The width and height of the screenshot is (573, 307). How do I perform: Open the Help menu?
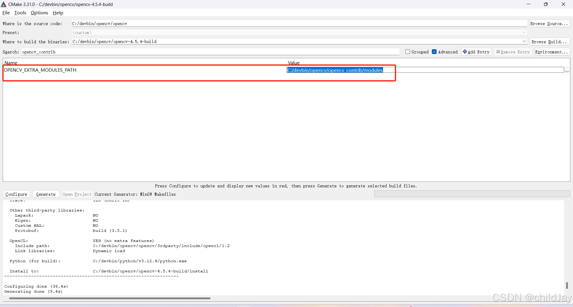click(x=58, y=13)
